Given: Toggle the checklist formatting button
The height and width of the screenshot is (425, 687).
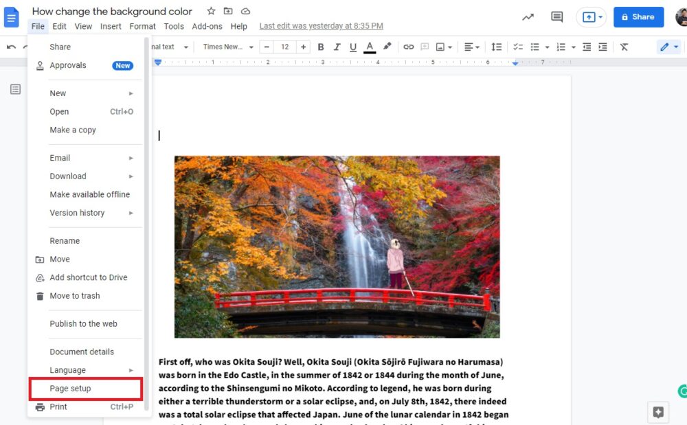Looking at the screenshot, I should point(518,47).
